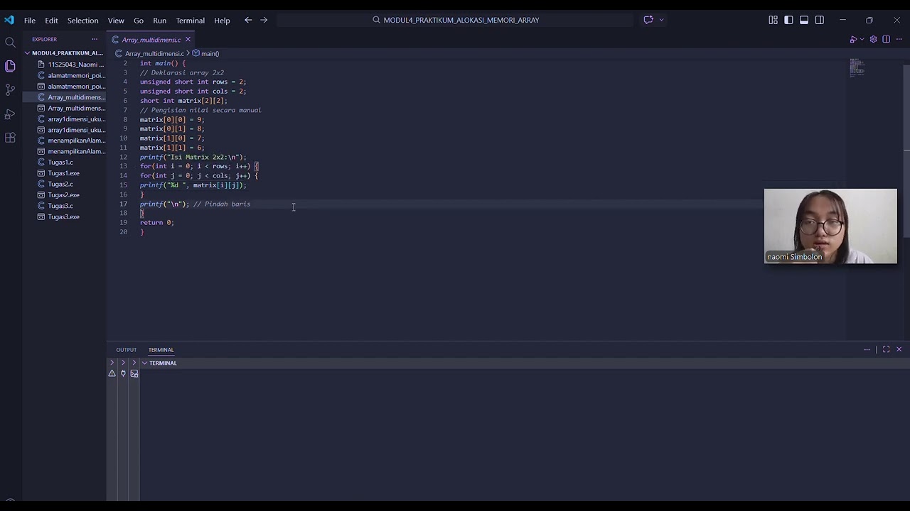This screenshot has width=910, height=511.
Task: Click the VS Code logo icon
Action: (9, 20)
